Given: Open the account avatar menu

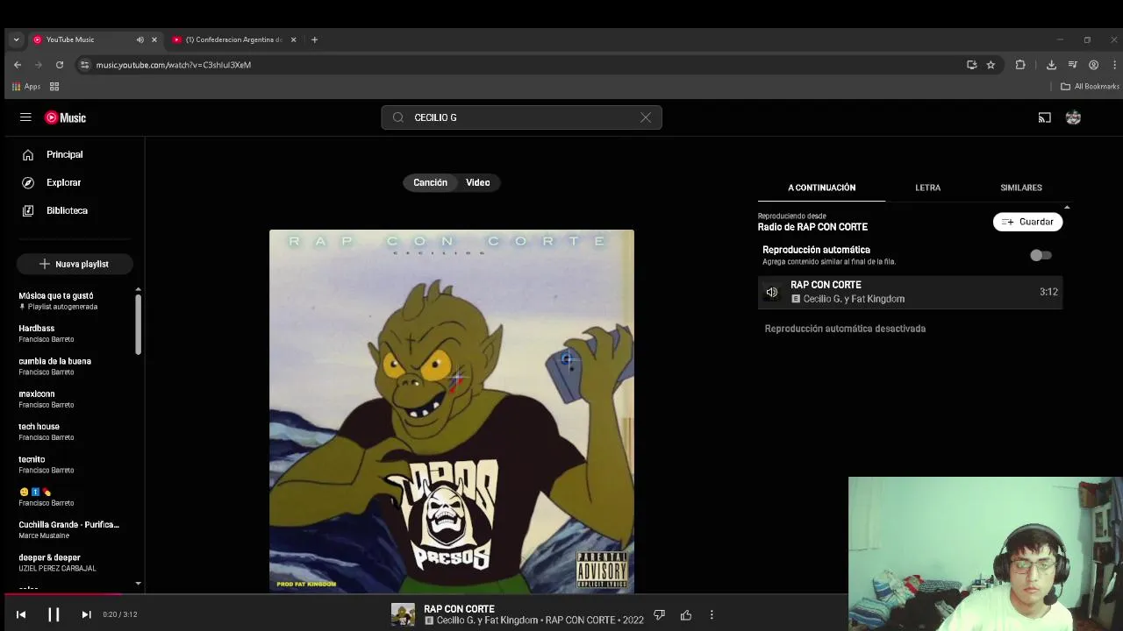Looking at the screenshot, I should [x=1073, y=117].
